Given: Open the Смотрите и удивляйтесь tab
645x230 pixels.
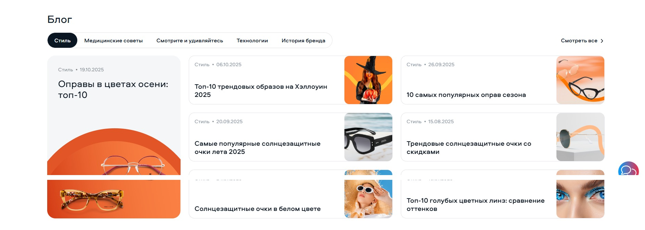Looking at the screenshot, I should [189, 41].
